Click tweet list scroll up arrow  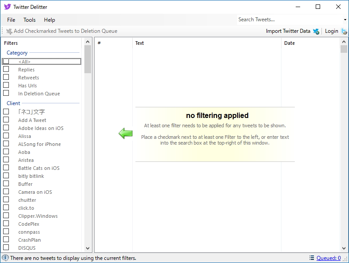344,42
